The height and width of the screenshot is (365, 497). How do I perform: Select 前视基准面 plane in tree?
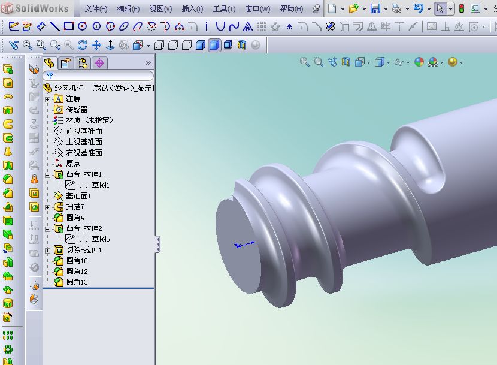84,131
